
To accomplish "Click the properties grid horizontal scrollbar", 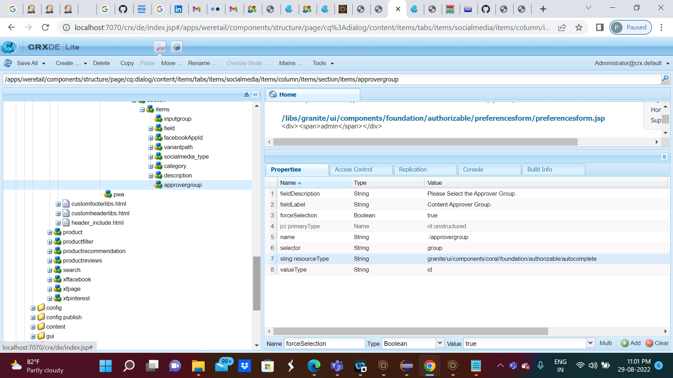I will click(410, 331).
